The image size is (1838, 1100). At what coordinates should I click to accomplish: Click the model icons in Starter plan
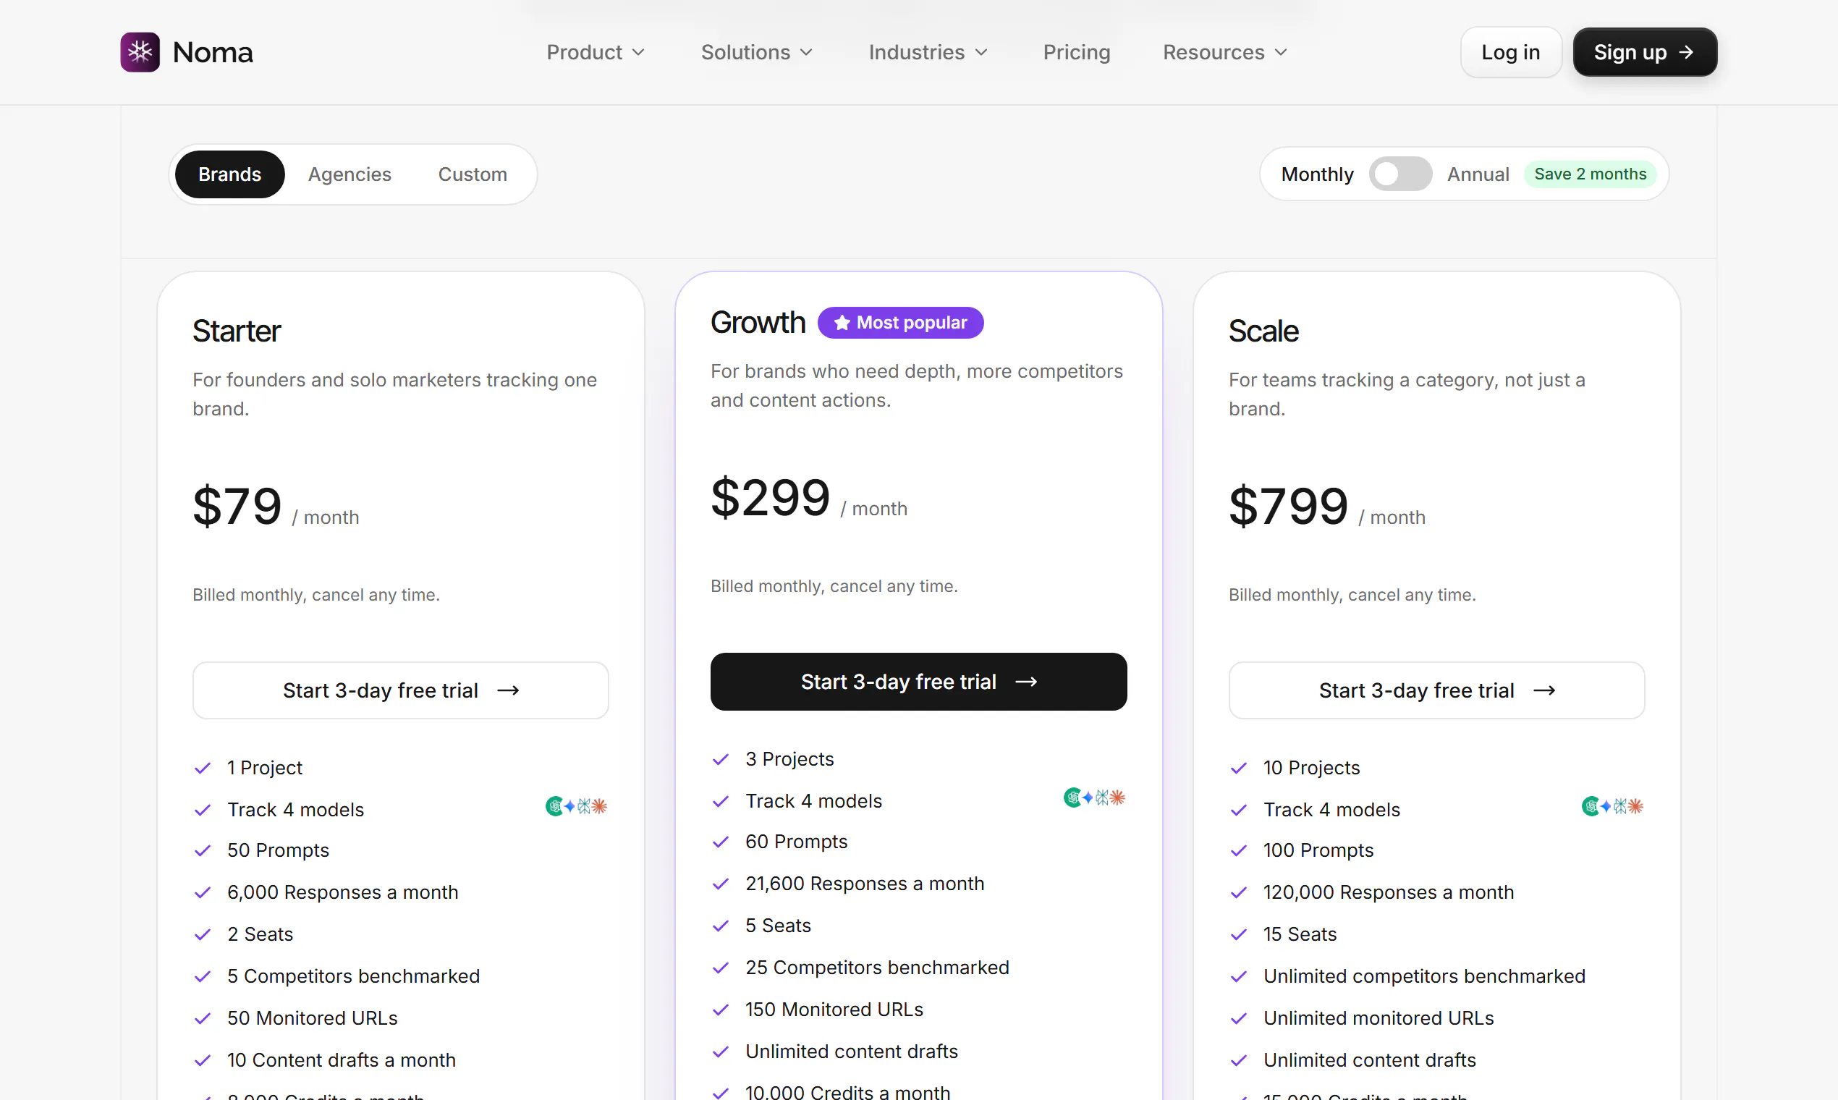click(576, 805)
